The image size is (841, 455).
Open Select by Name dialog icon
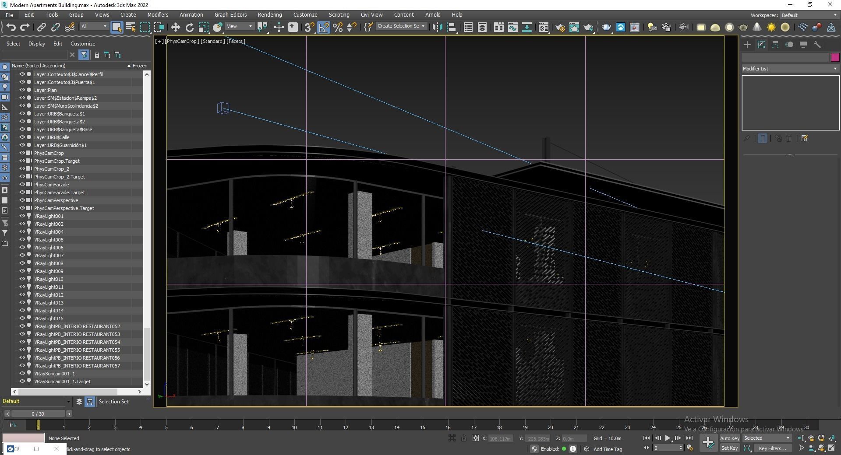pos(131,27)
